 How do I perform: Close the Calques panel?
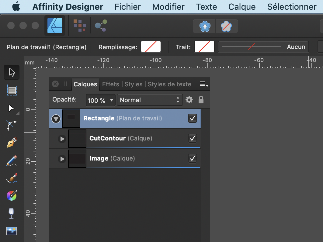55,84
